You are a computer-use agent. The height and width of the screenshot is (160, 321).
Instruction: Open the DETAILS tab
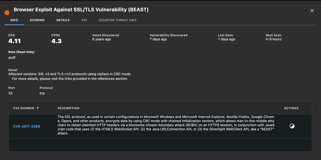pyautogui.click(x=63, y=20)
